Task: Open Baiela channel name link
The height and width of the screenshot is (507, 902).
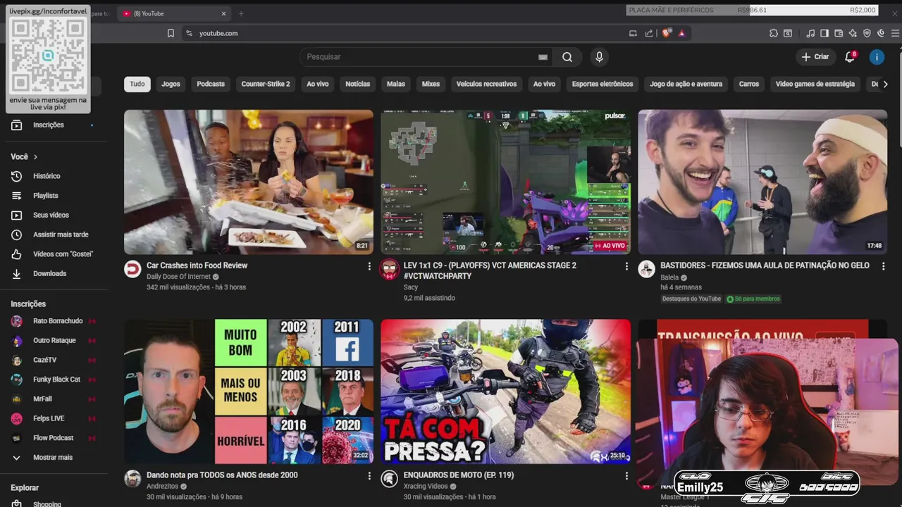Action: coord(669,277)
